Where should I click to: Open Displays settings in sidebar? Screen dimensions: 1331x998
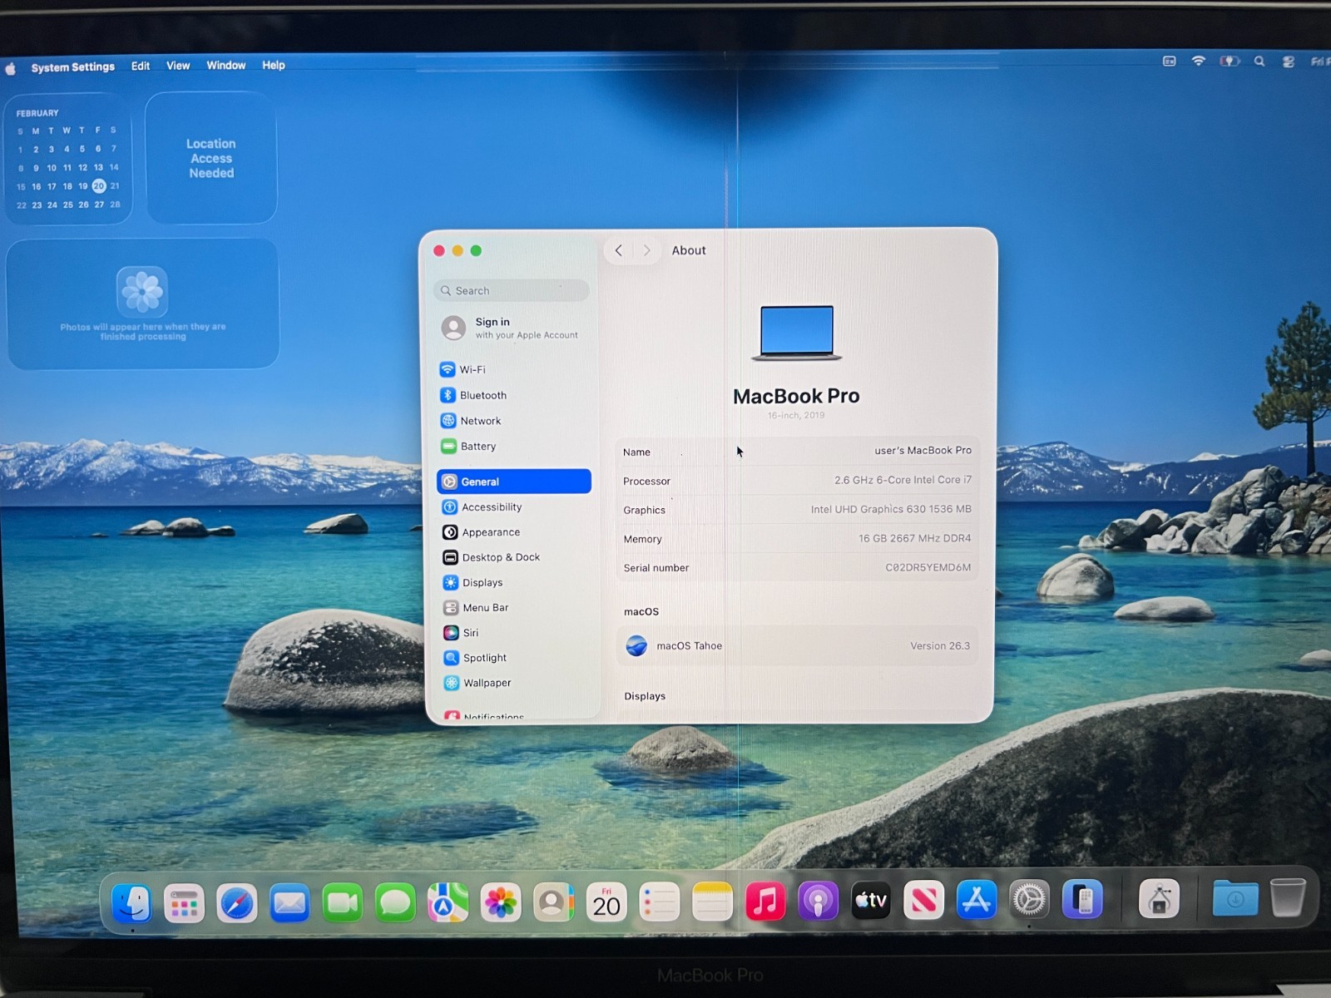[x=514, y=582]
